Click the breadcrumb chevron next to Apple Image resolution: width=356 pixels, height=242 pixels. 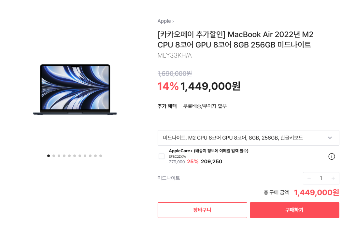173,21
